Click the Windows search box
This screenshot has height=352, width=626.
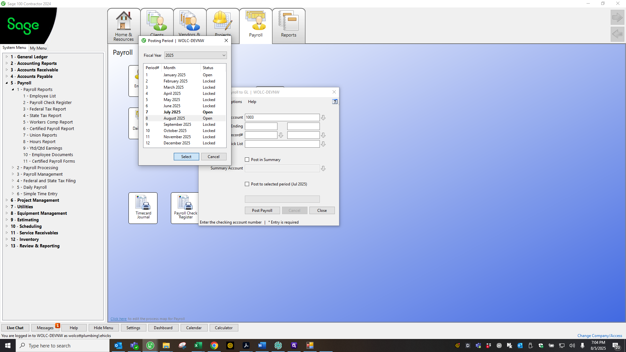point(63,345)
